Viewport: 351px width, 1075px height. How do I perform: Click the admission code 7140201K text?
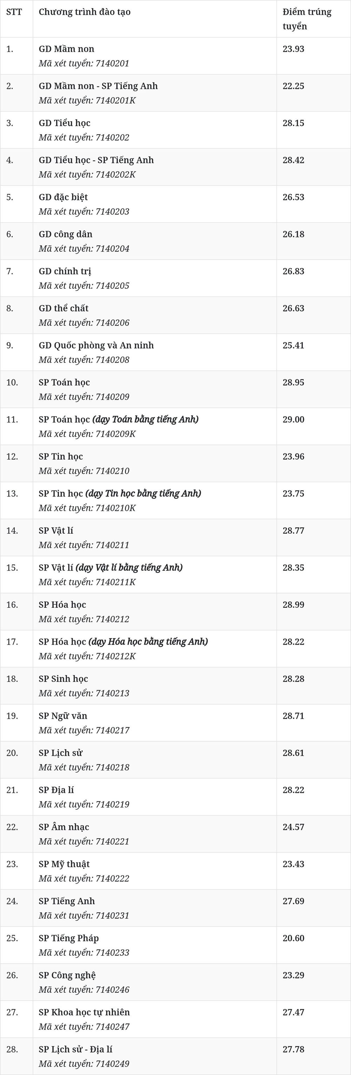116,100
